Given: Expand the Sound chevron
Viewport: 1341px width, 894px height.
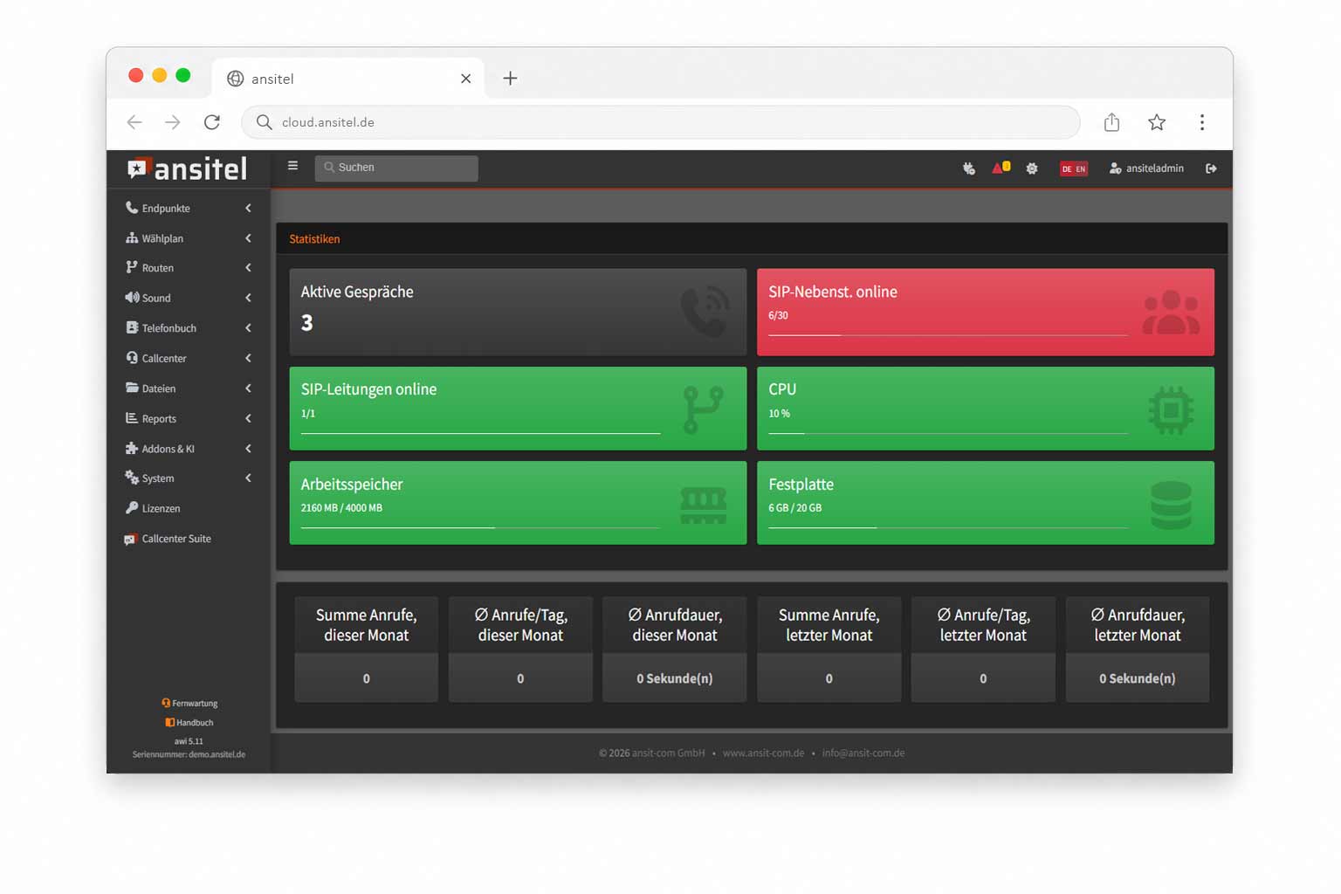Looking at the screenshot, I should click(x=248, y=298).
